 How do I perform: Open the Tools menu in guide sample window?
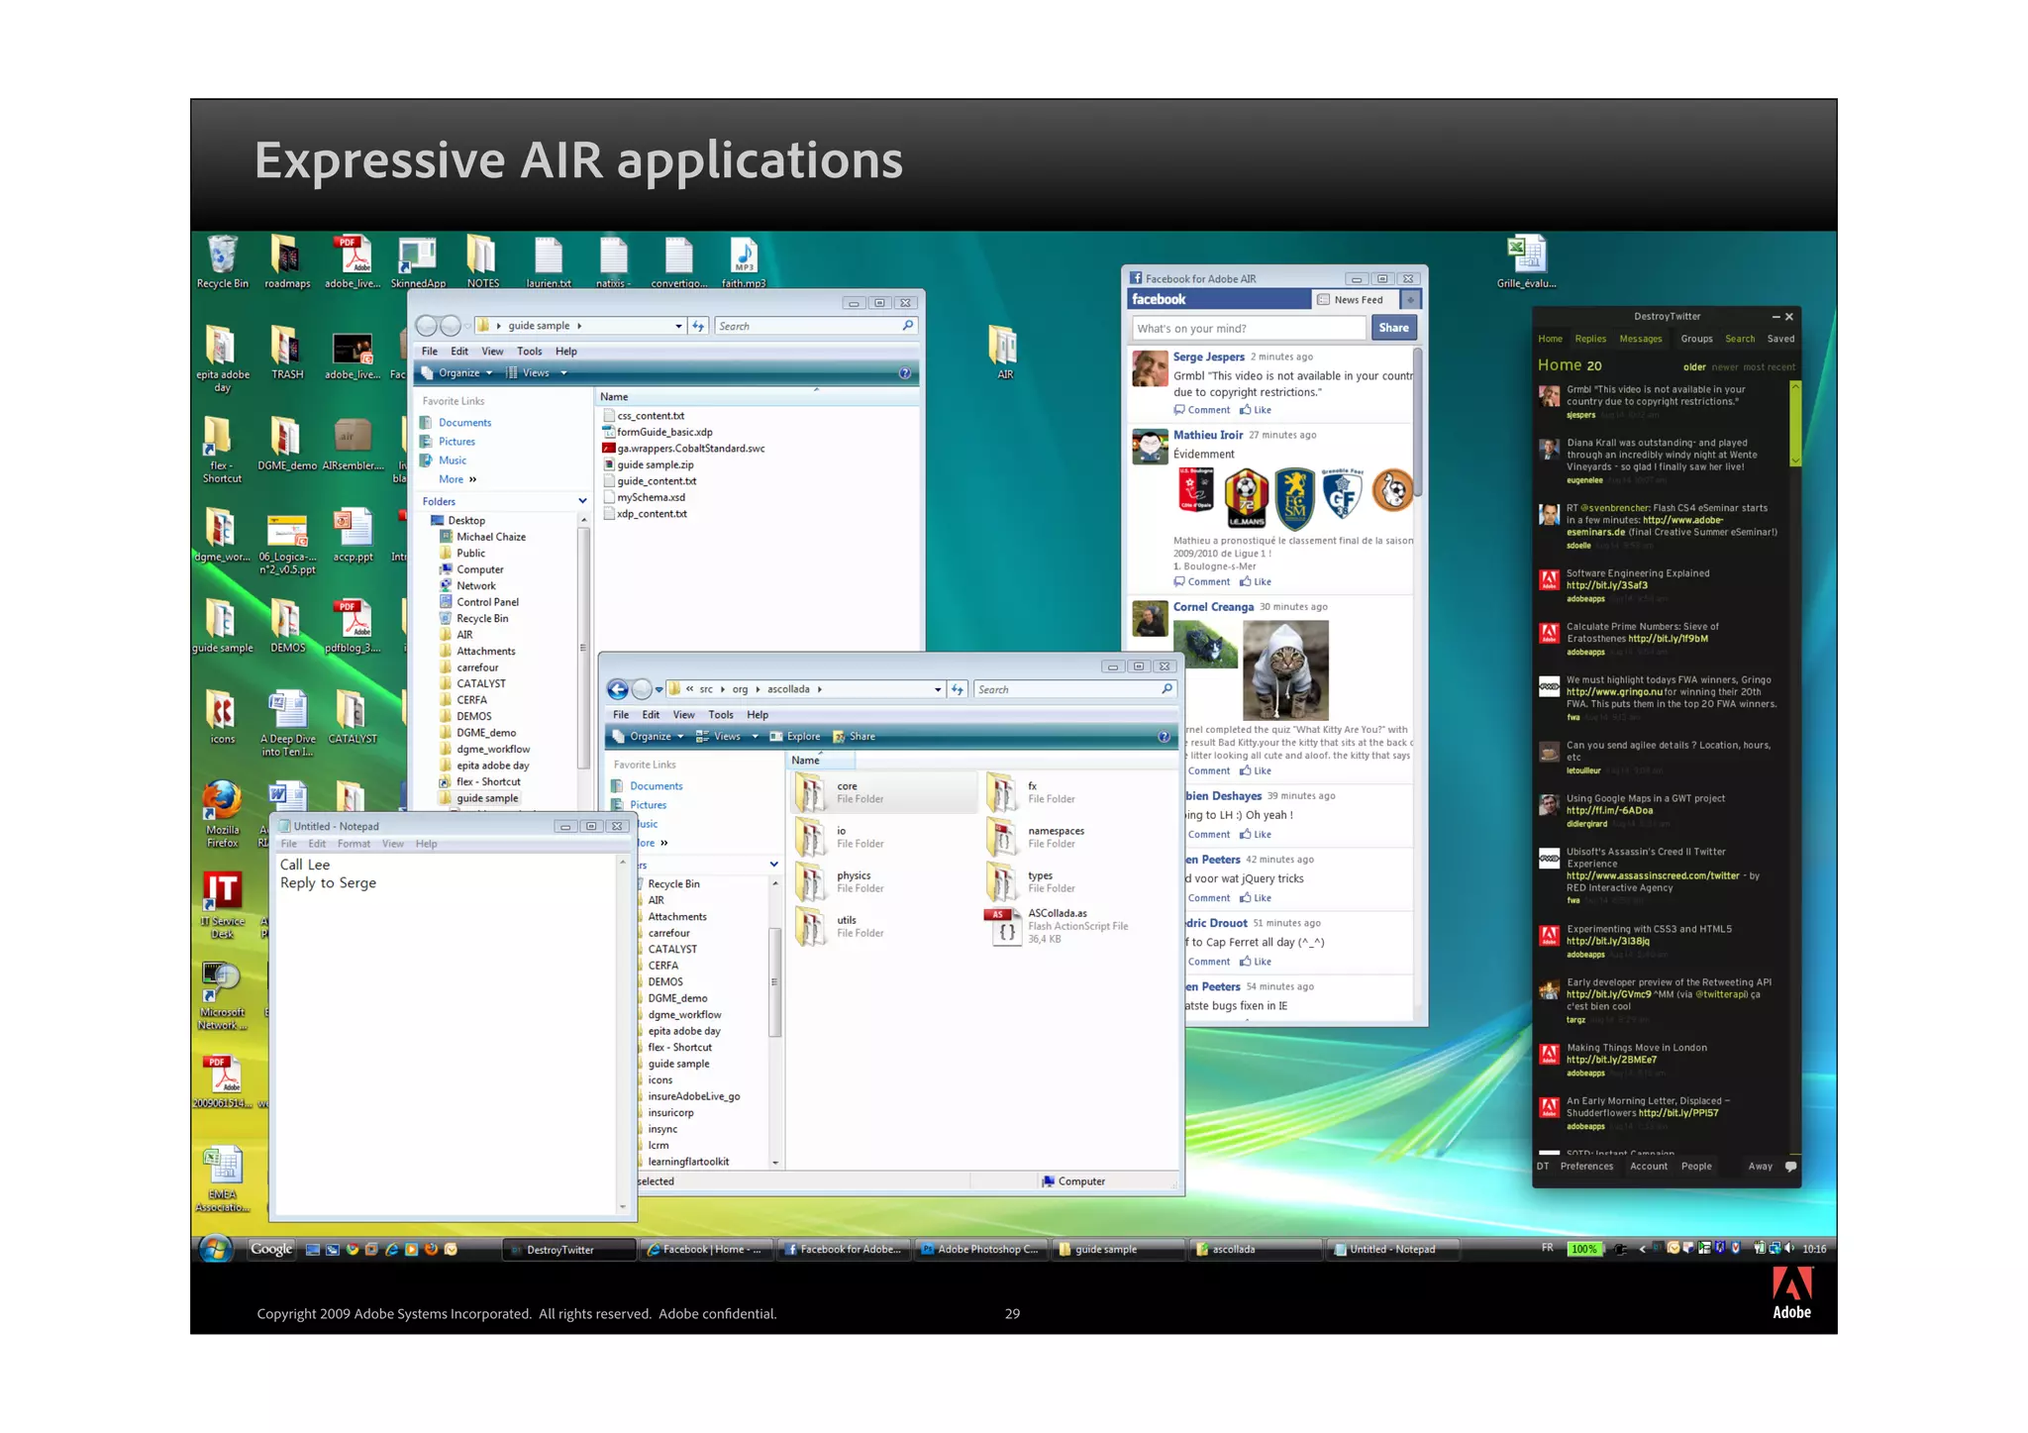click(x=529, y=352)
